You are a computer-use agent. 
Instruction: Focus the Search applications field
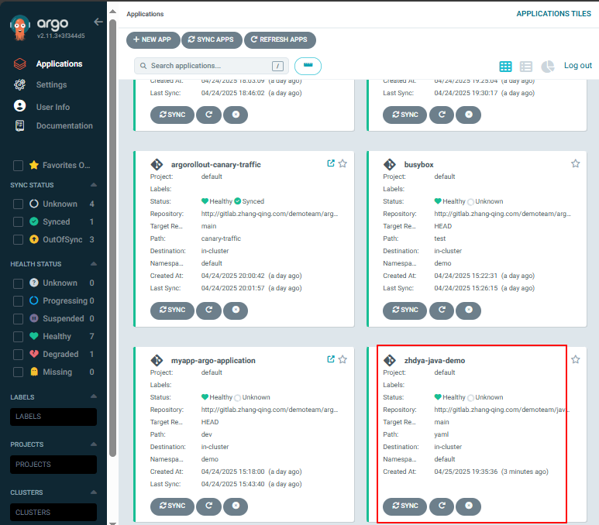(212, 66)
